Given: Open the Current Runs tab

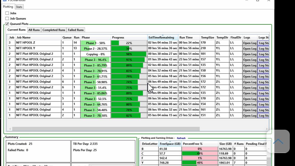Looking at the screenshot, I should [16, 30].
